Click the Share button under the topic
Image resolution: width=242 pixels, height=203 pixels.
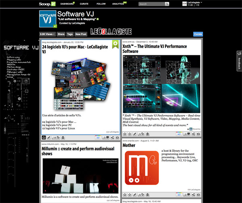tap(61, 34)
